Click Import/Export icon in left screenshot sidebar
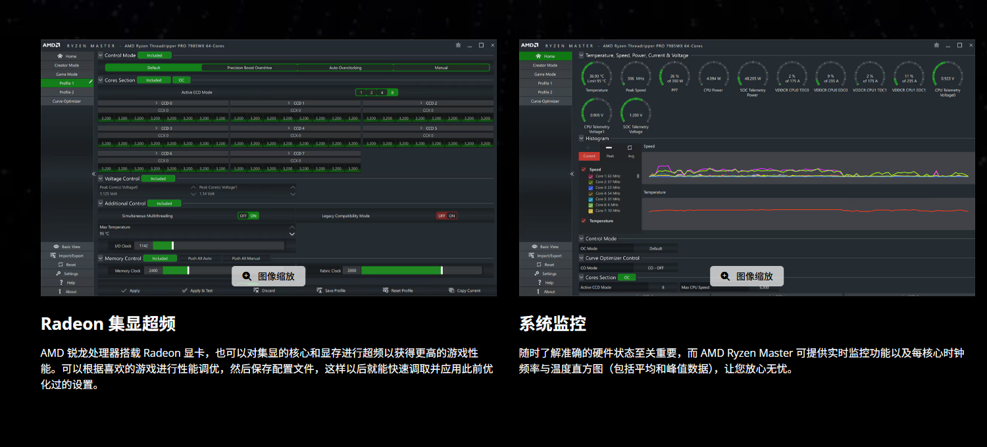 (x=53, y=255)
